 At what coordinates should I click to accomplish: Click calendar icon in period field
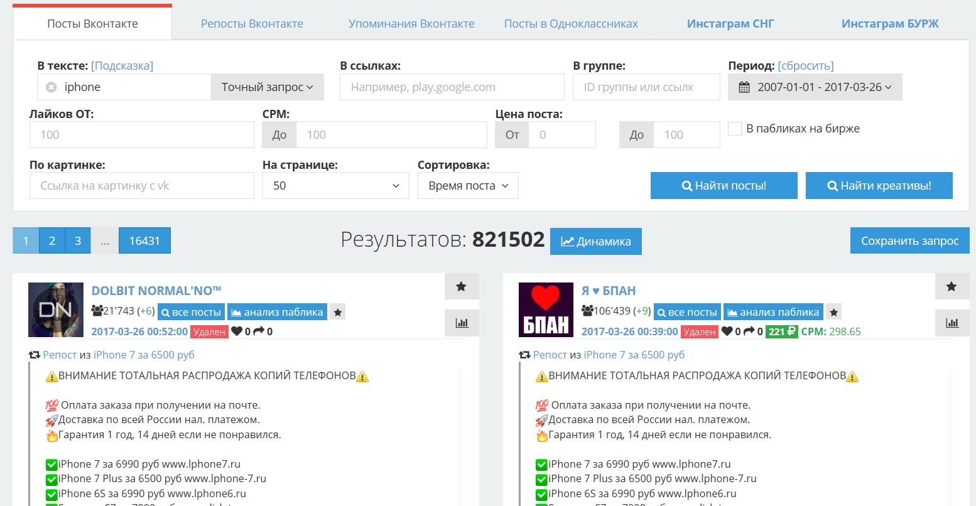[x=744, y=87]
